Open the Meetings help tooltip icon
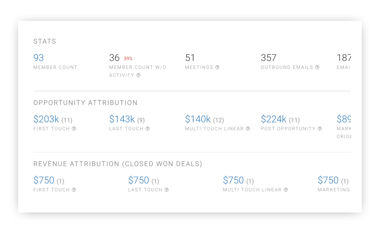Screen dimensions: 380x247 tap(217, 67)
